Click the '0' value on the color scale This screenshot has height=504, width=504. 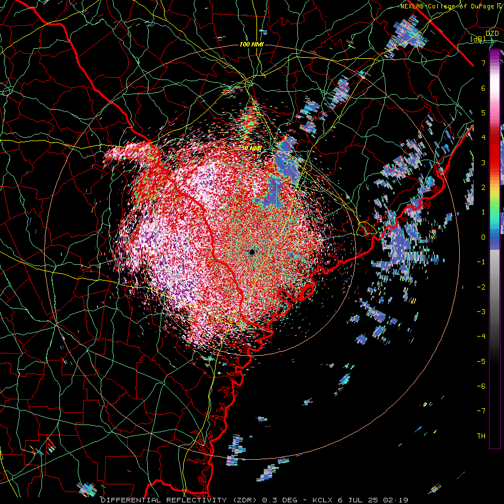pos(483,237)
